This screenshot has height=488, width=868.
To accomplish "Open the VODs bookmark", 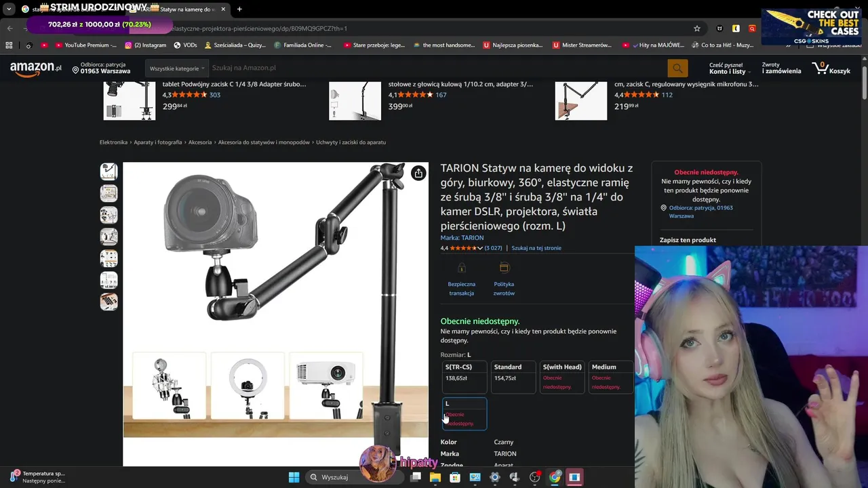I will [x=186, y=45].
